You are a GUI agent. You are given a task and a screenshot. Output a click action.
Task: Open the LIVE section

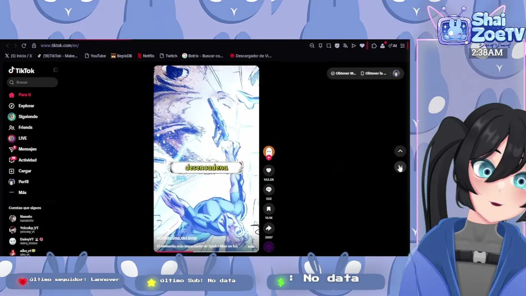[18, 139]
